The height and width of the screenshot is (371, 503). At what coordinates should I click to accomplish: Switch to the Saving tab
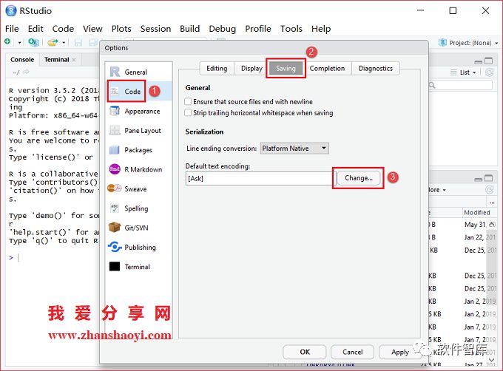(286, 69)
